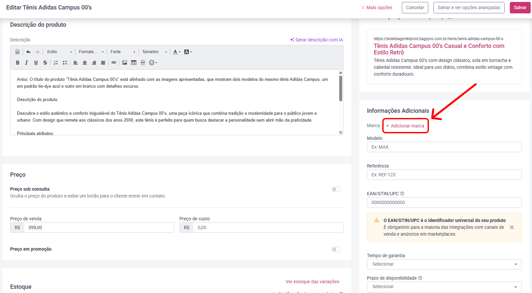
Task: Open the emoji picker
Action: coord(153,63)
